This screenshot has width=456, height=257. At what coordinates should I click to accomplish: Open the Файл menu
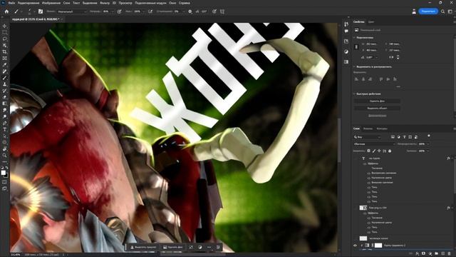(x=11, y=3)
